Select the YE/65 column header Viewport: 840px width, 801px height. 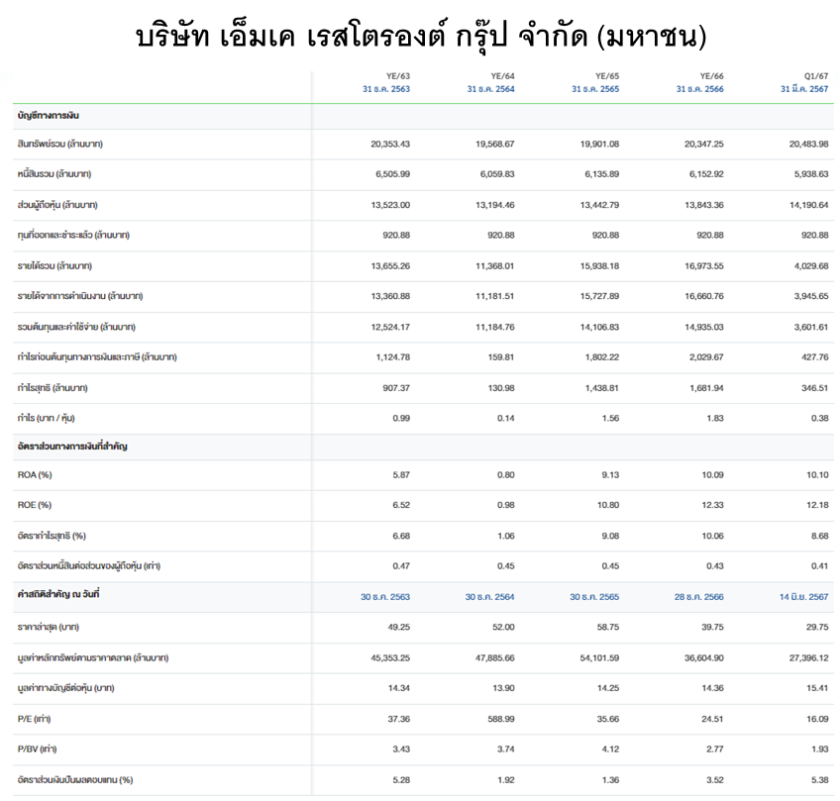[607, 76]
